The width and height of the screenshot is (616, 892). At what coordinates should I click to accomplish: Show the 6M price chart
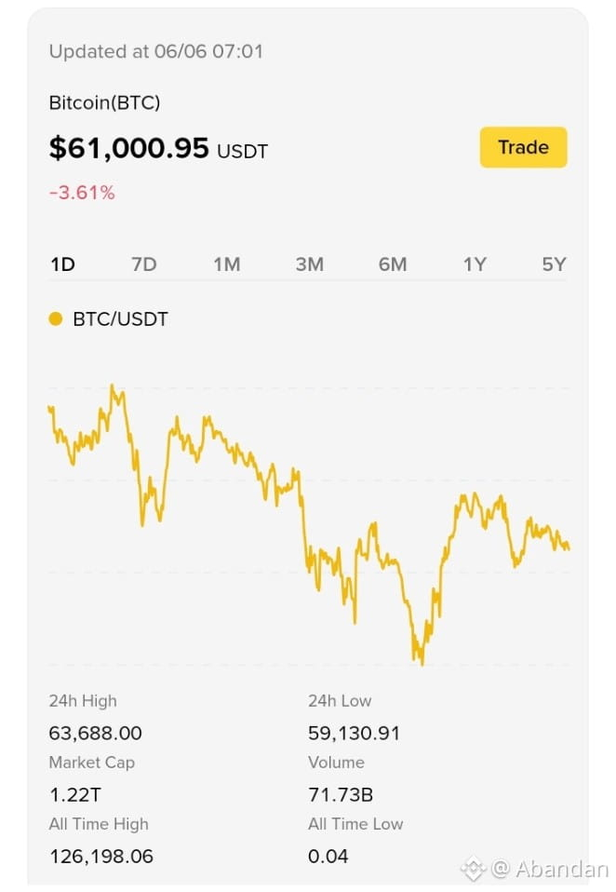click(x=393, y=264)
